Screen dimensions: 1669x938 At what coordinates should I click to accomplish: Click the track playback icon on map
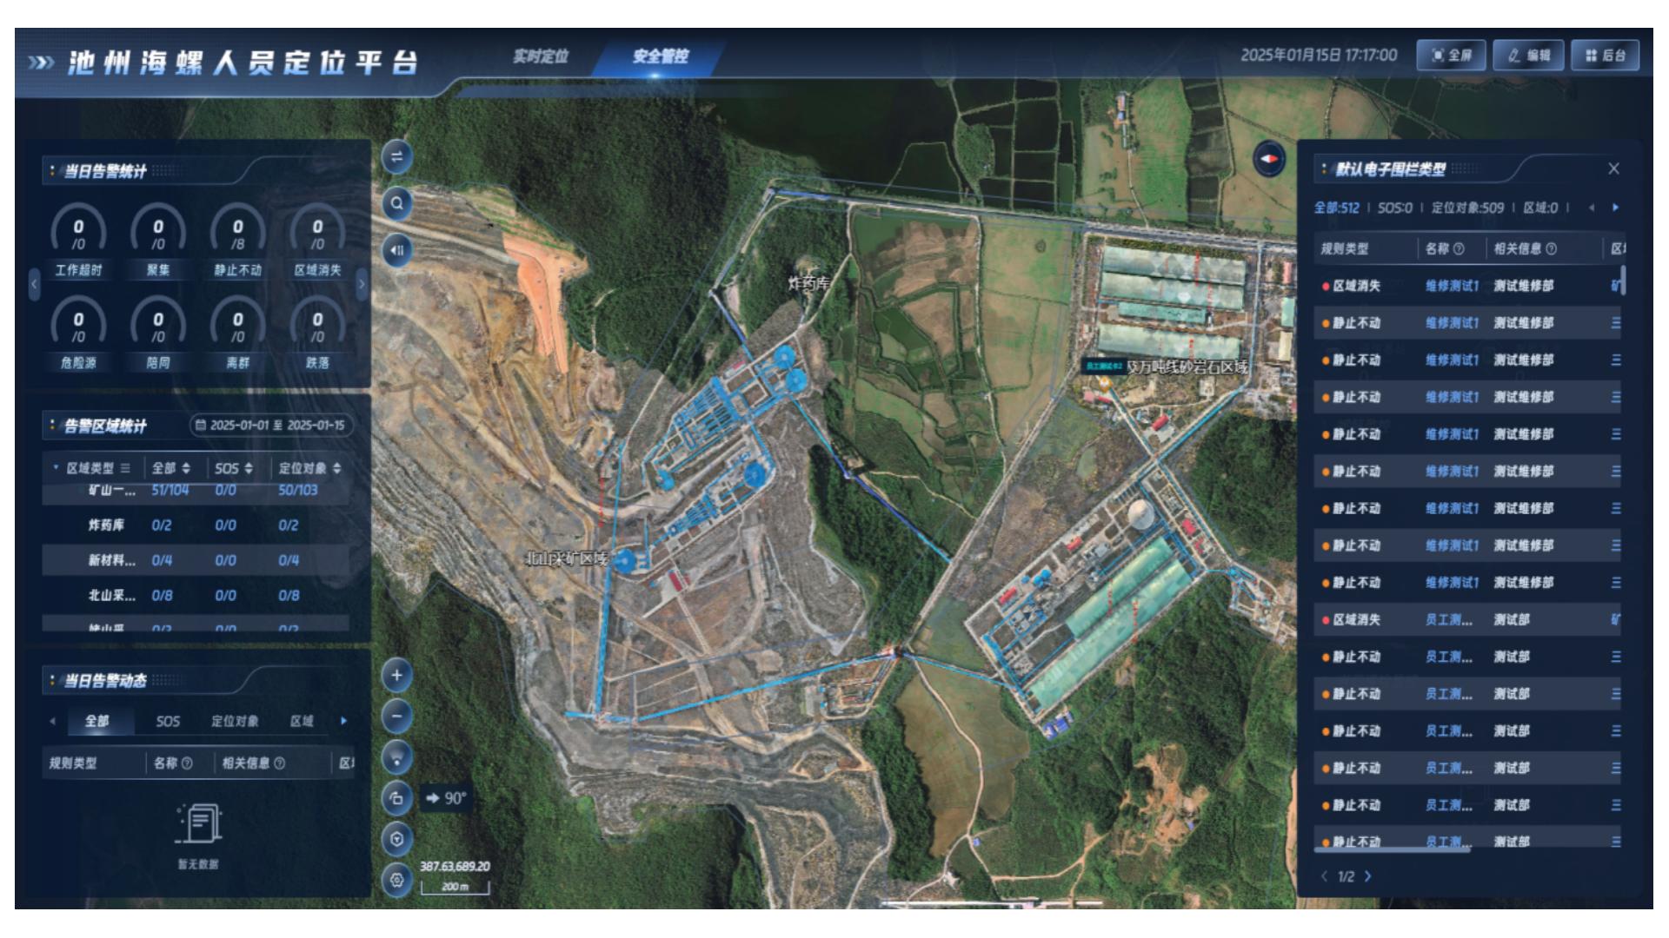[x=396, y=250]
